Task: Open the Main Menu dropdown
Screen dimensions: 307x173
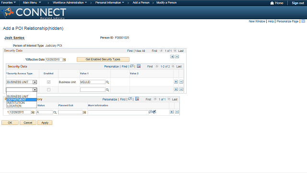Action: (x=32, y=2)
